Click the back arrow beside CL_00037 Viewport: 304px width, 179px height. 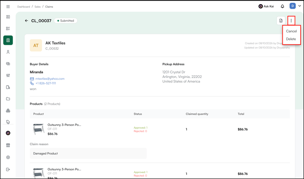27,20
